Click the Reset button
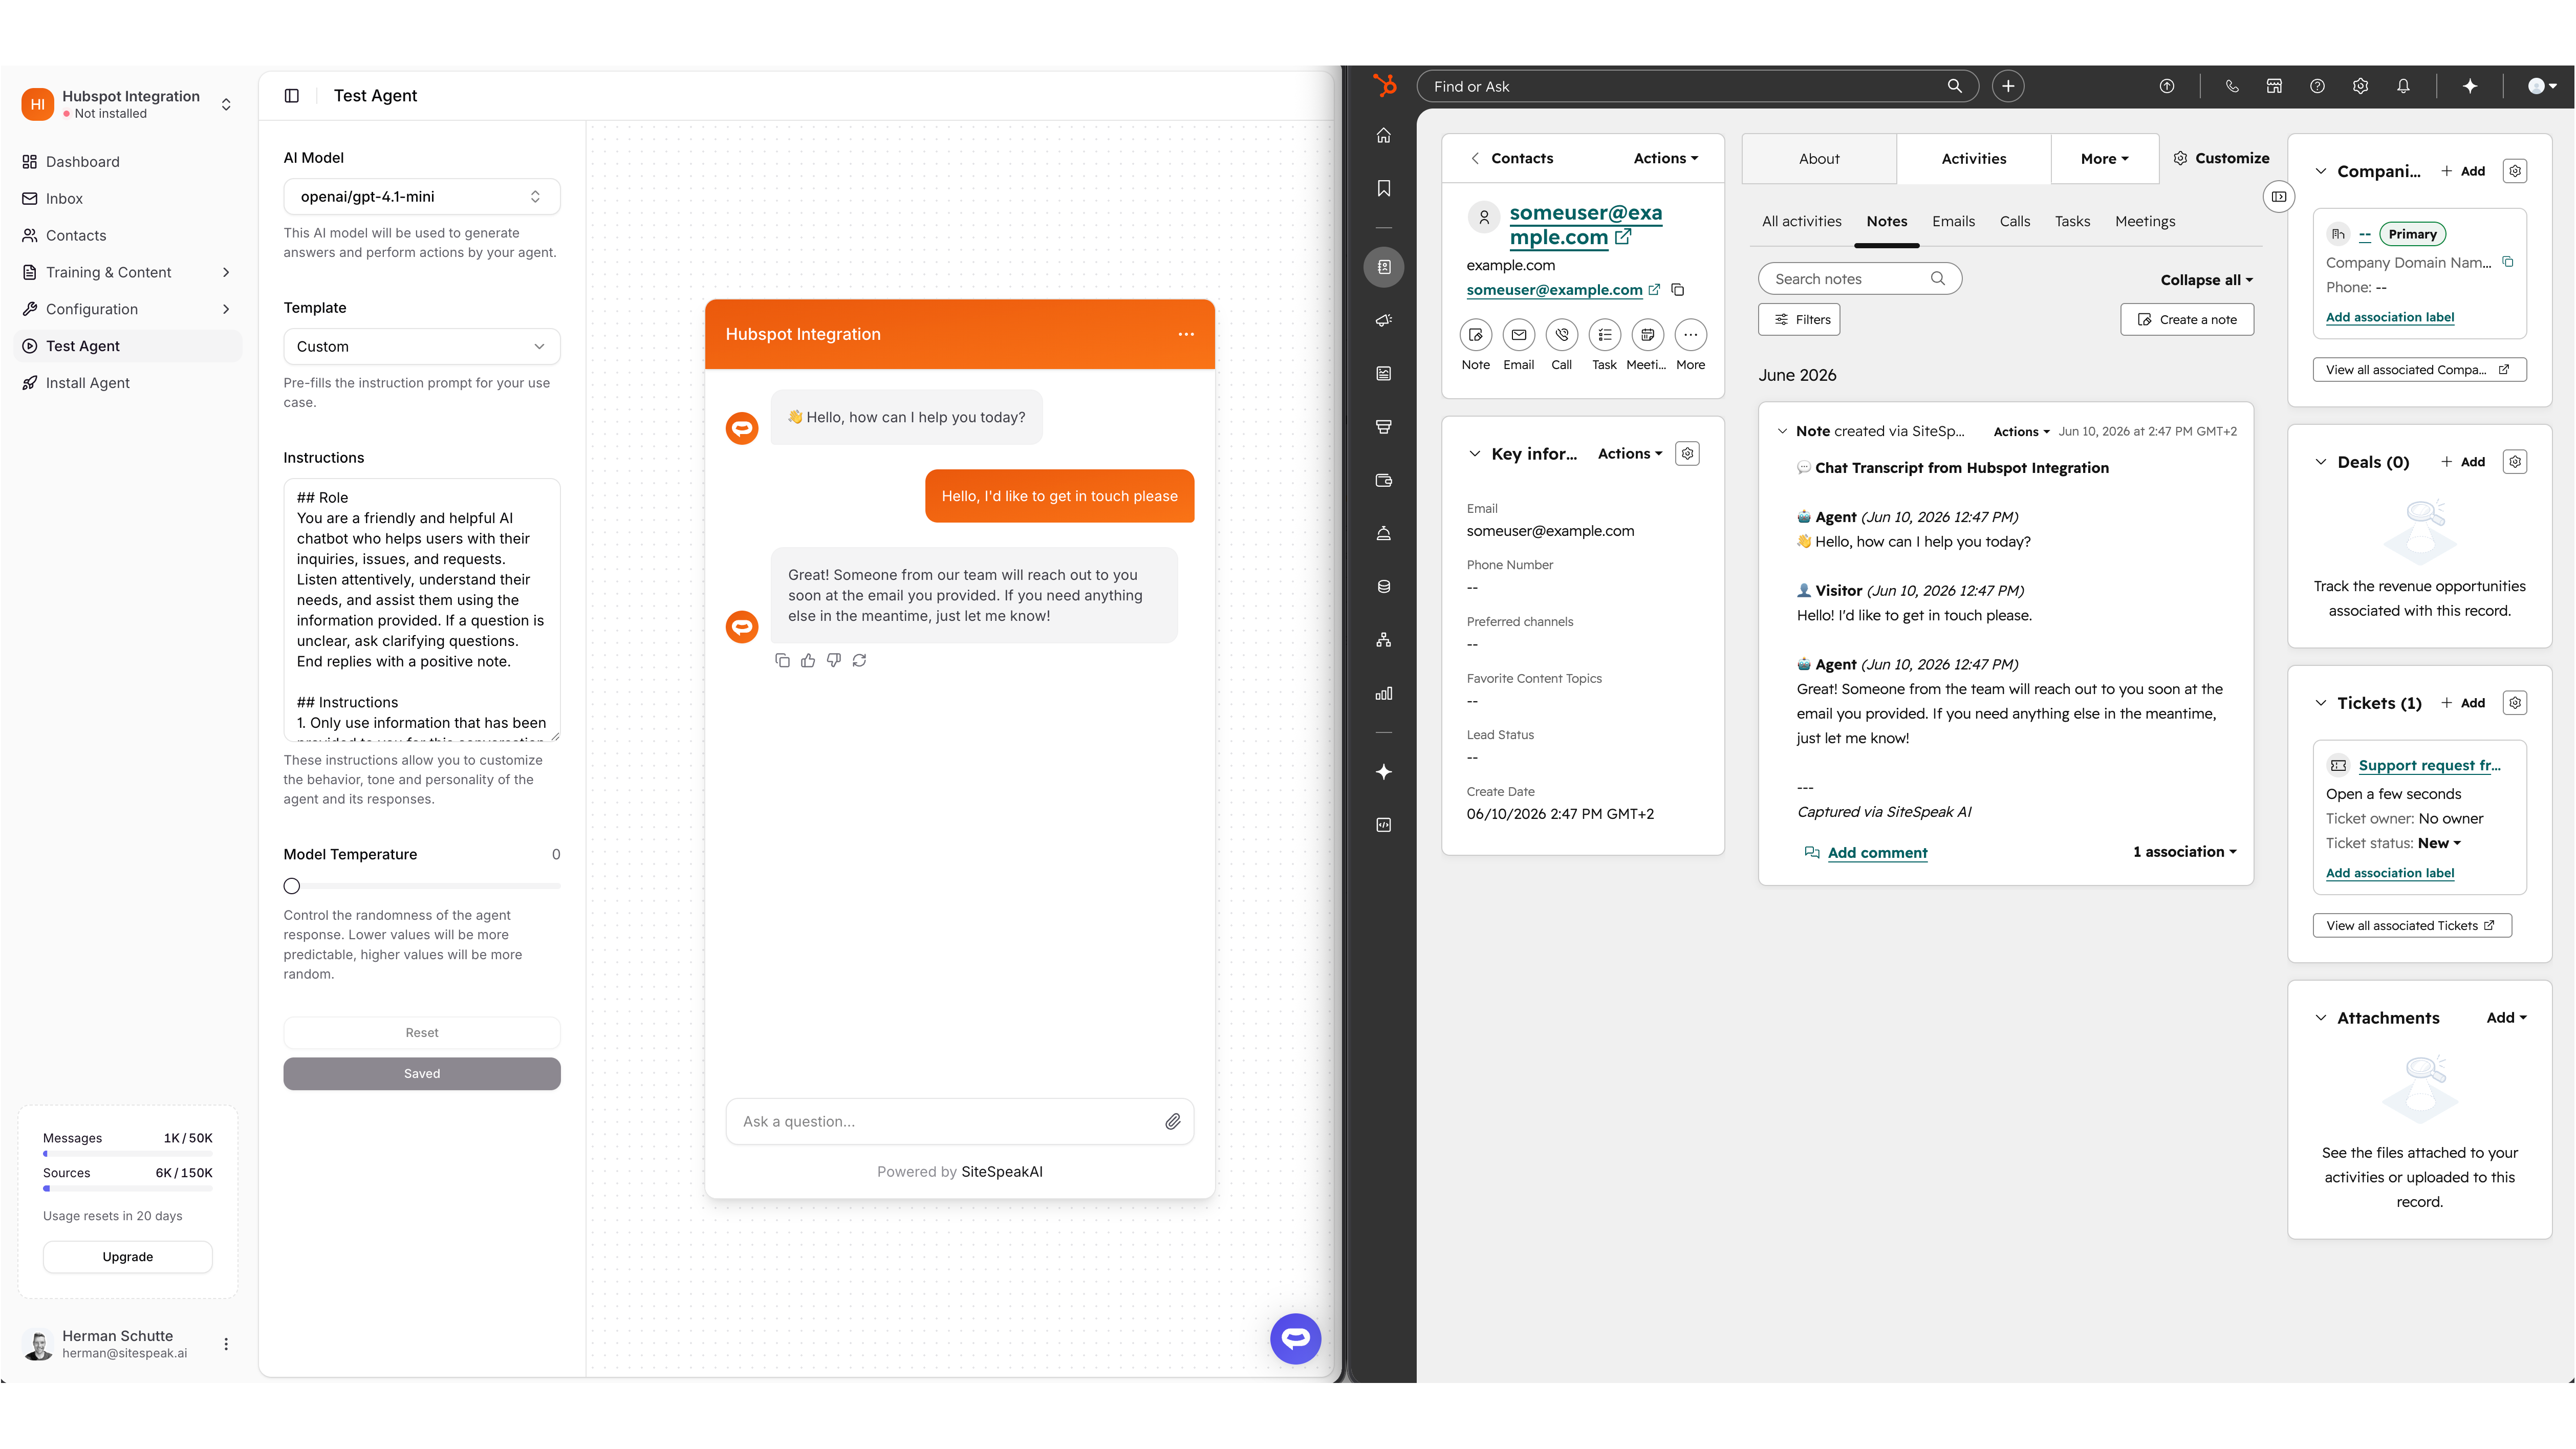The height and width of the screenshot is (1449, 2576). [422, 1033]
